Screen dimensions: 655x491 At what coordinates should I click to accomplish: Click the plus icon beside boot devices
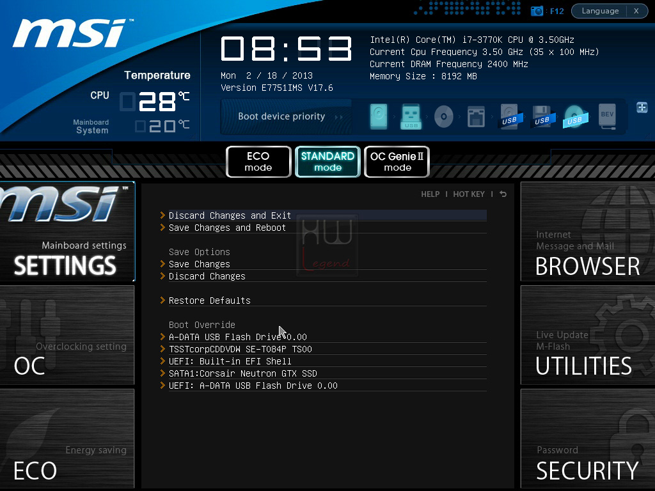click(642, 107)
